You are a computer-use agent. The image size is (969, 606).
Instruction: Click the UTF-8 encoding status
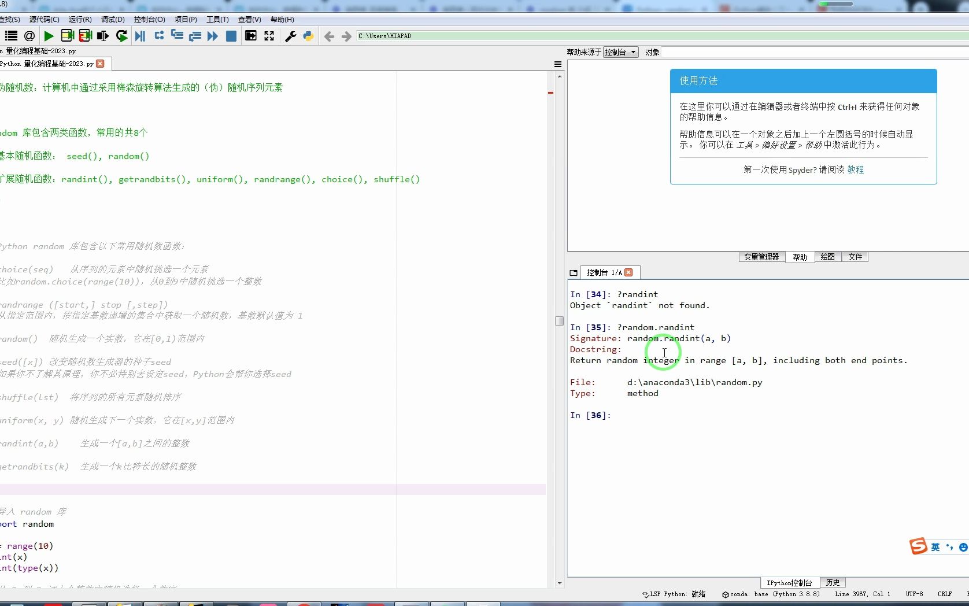914,594
